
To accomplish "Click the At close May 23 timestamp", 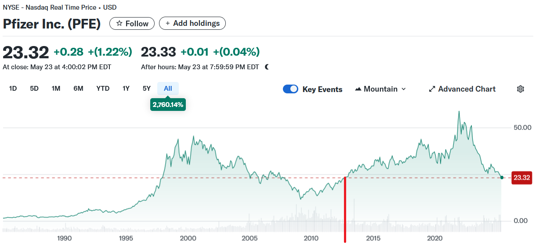I will coord(57,67).
